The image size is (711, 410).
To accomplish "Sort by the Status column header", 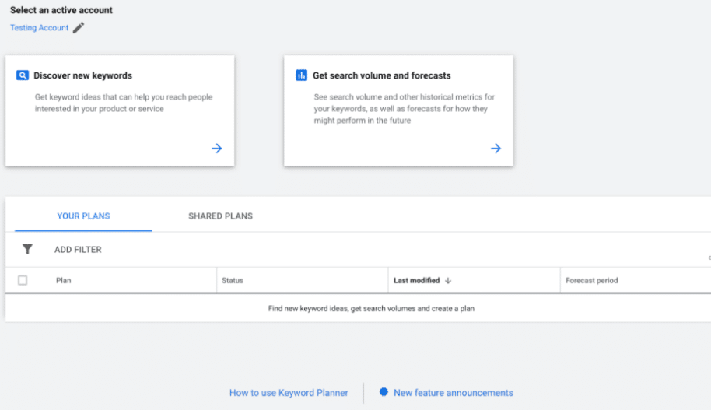I will click(233, 280).
